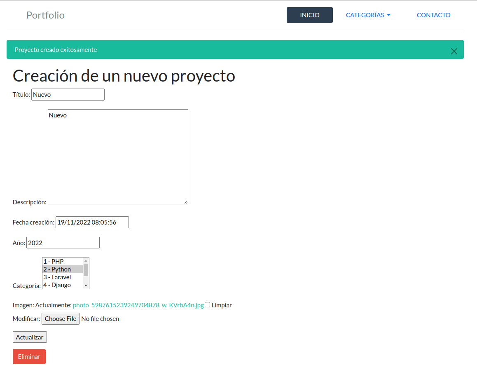Open the current photo jpg file link
Viewport: 477px width, 365px height.
click(x=138, y=305)
